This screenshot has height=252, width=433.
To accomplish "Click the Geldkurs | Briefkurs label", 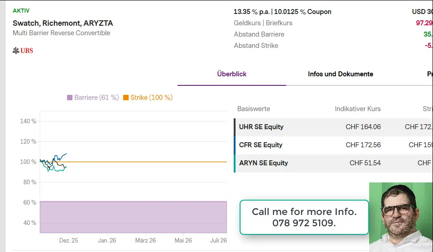I will click(x=263, y=23).
